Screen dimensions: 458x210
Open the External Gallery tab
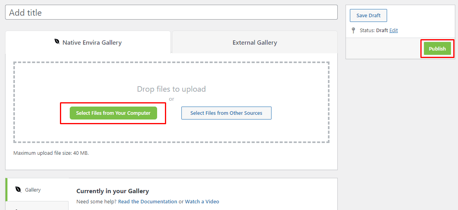pyautogui.click(x=255, y=42)
